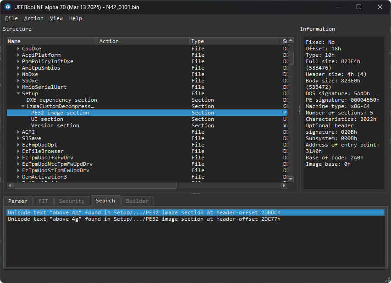The height and width of the screenshot is (283, 391).
Task: Click the UEFITool app icon in title bar
Action: tap(8, 7)
